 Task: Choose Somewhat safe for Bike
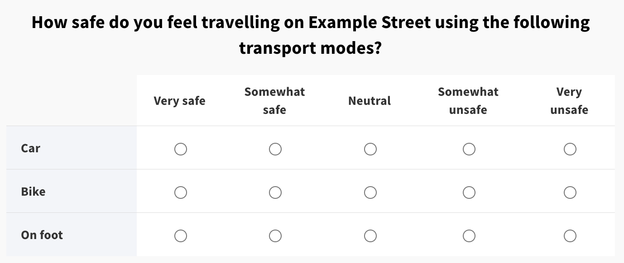275,193
